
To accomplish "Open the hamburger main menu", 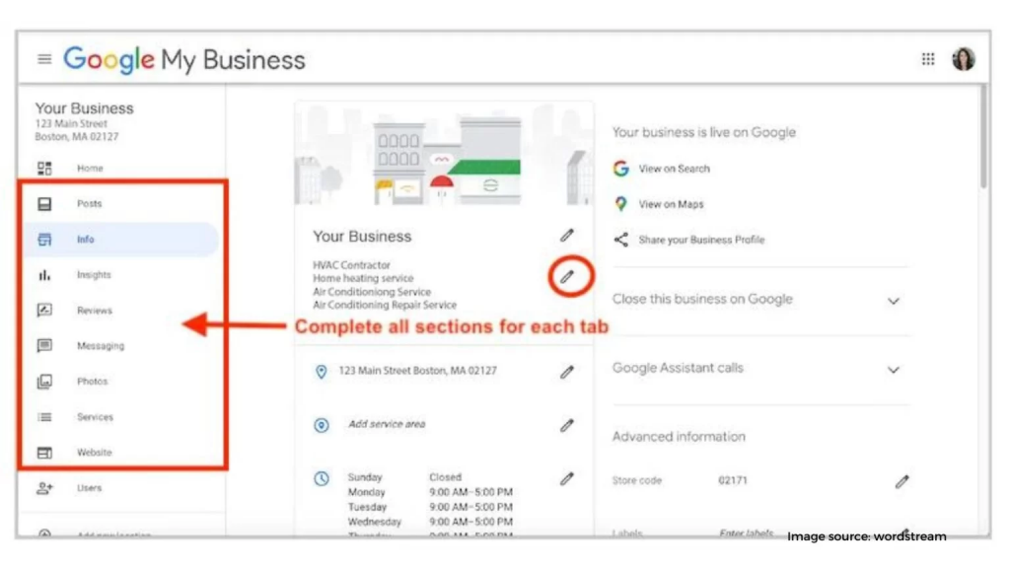I will (44, 59).
